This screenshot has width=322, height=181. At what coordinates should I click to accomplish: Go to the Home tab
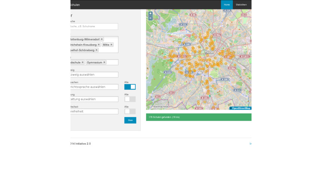tap(226, 4)
